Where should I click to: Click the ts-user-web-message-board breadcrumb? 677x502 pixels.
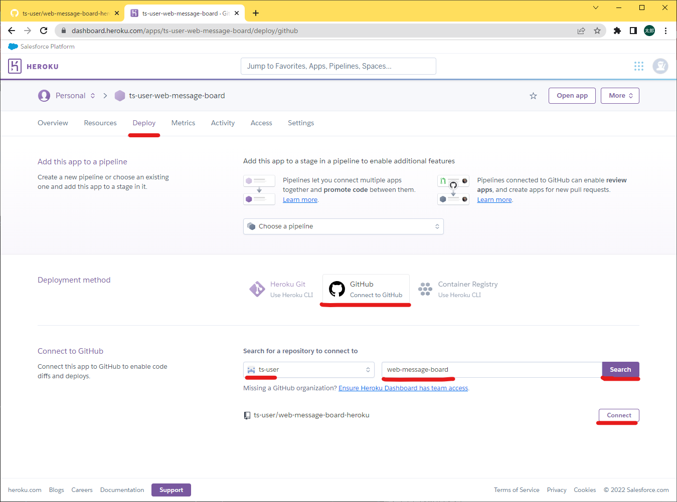177,96
